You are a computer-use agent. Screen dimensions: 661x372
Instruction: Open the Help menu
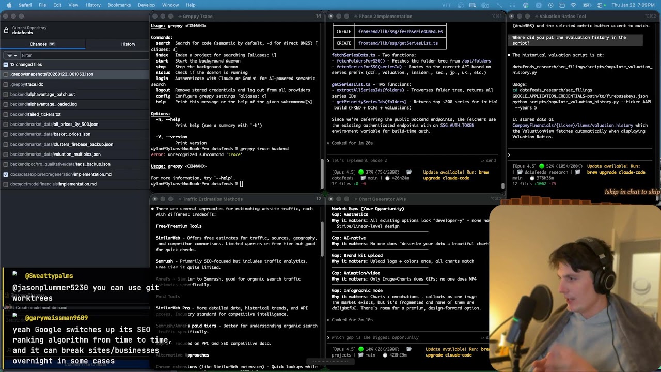pos(191,5)
